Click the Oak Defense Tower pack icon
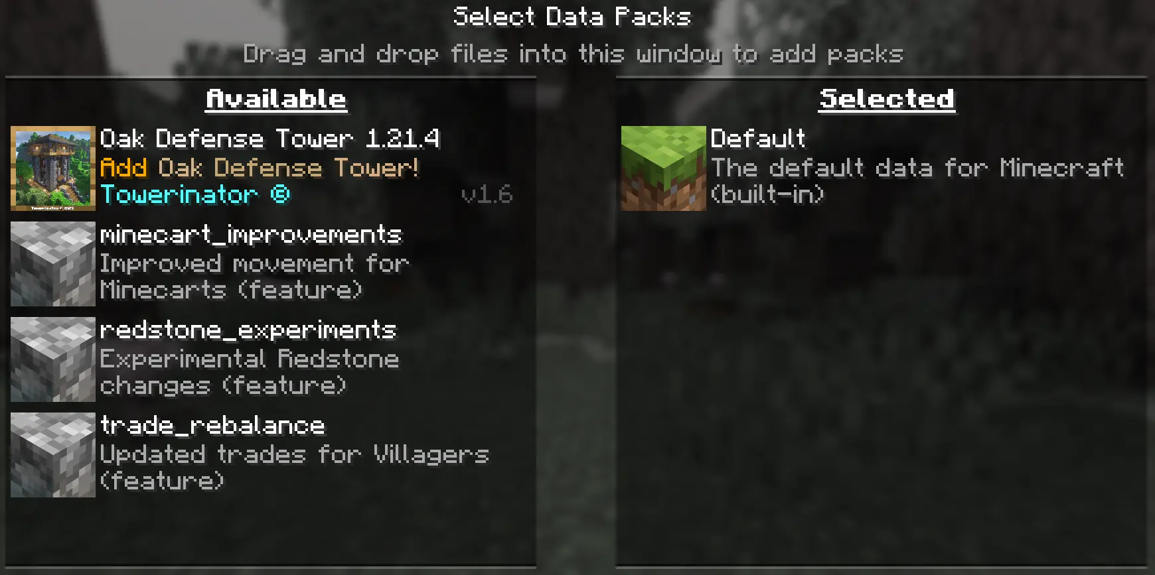The width and height of the screenshot is (1155, 575). point(53,168)
